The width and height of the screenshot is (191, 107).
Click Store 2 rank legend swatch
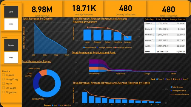pyautogui.click(x=157, y=79)
